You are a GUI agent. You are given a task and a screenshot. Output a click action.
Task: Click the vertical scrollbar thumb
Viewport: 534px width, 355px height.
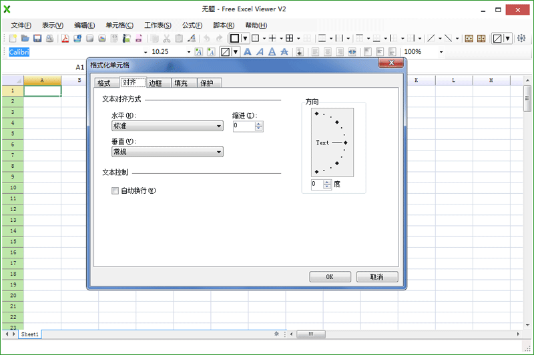click(527, 99)
